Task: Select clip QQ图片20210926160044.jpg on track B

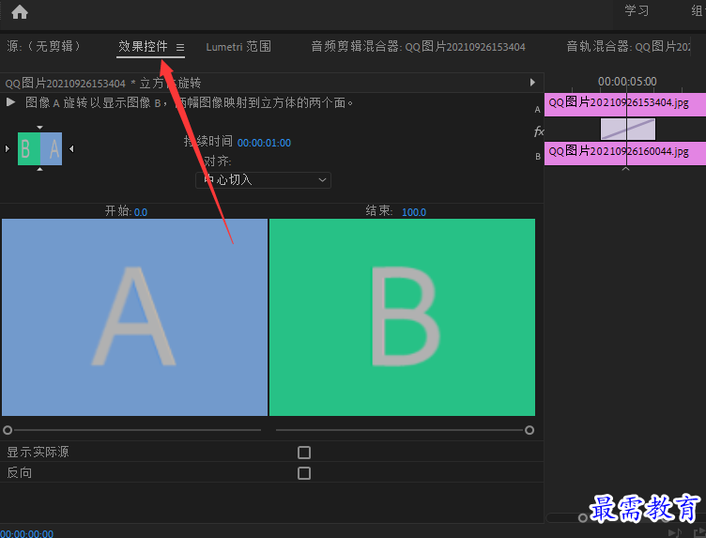Action: pos(625,153)
